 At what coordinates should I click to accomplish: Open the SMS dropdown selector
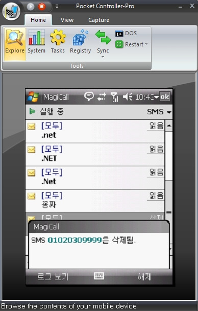pos(159,112)
